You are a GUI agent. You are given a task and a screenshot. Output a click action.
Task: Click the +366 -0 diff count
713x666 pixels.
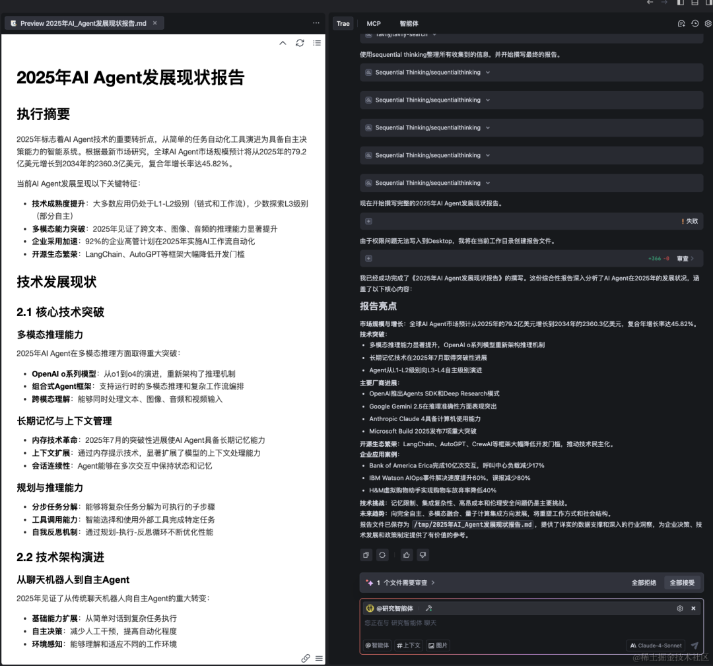point(658,258)
